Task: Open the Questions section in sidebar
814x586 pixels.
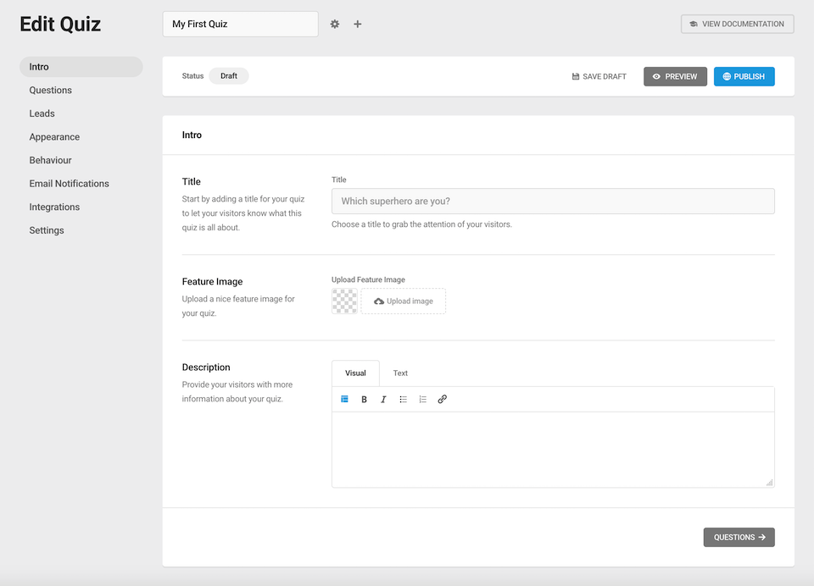Action: coord(51,91)
